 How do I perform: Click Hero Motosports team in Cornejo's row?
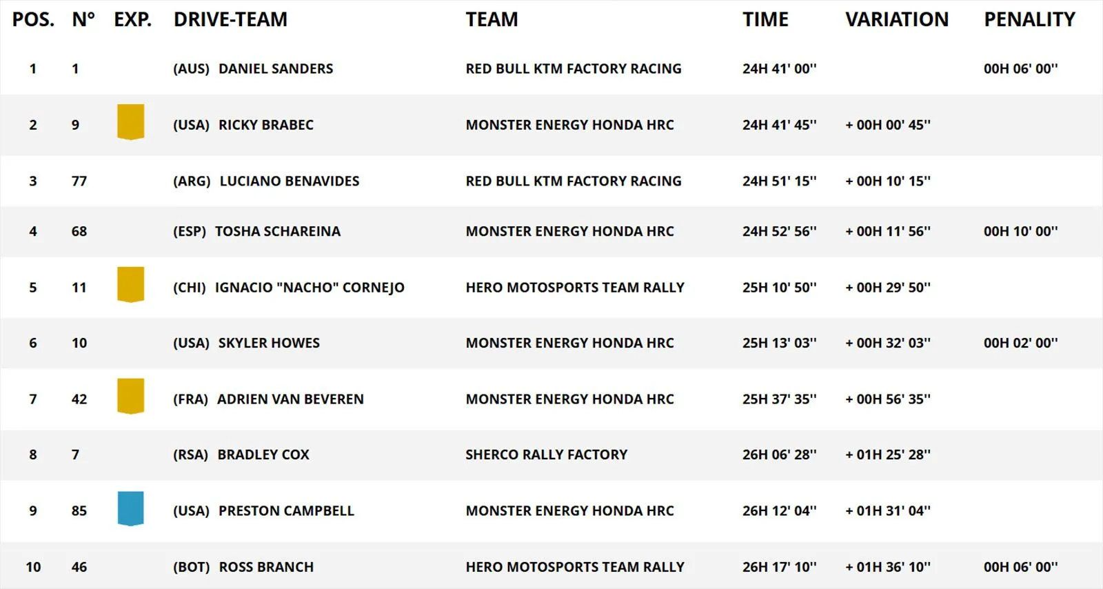click(575, 288)
